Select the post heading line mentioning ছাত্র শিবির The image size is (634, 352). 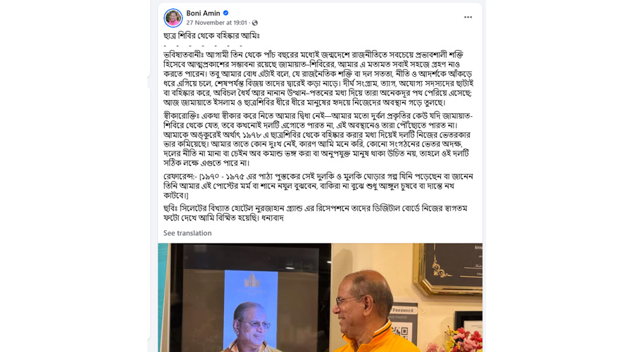[x=211, y=36]
